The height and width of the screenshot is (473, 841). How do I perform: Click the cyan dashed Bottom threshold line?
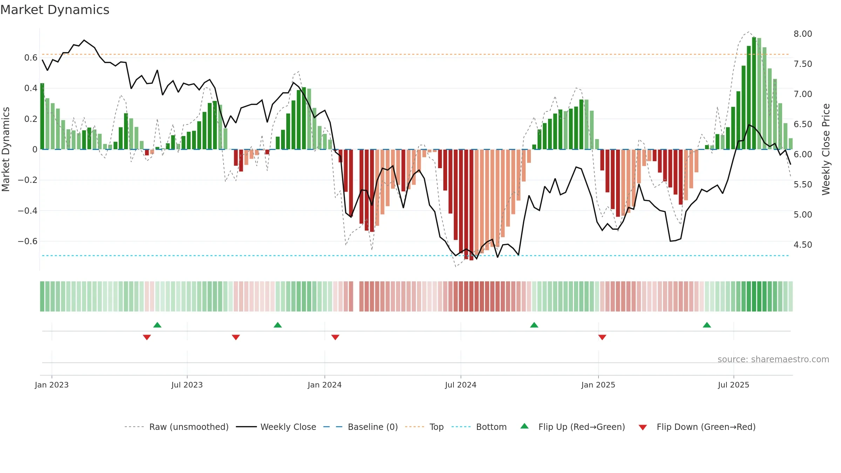[416, 256]
